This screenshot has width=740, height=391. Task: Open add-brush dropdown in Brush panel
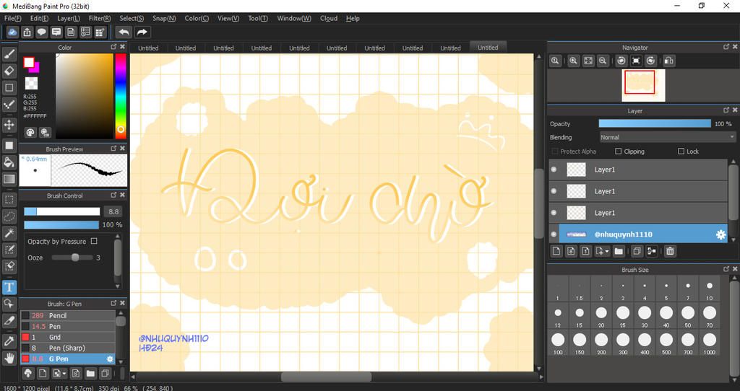click(x=64, y=374)
